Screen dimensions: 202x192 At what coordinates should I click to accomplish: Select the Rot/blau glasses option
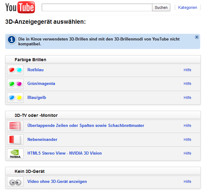35,70
